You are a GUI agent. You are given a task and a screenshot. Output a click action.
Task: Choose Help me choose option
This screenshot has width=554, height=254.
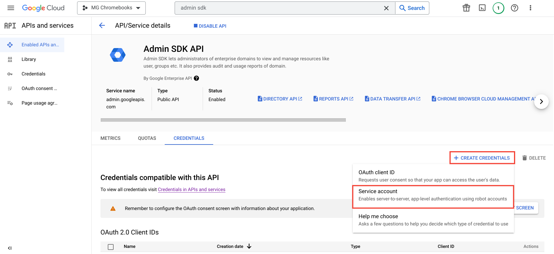[433, 220]
